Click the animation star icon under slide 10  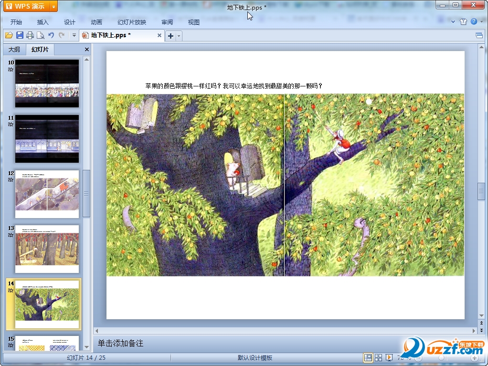tap(11, 69)
